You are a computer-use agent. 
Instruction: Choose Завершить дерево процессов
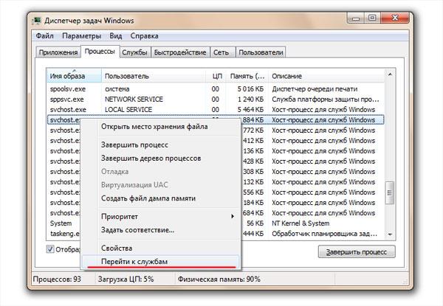(160, 159)
